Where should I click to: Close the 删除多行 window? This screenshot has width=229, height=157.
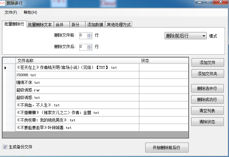coord(220,2)
